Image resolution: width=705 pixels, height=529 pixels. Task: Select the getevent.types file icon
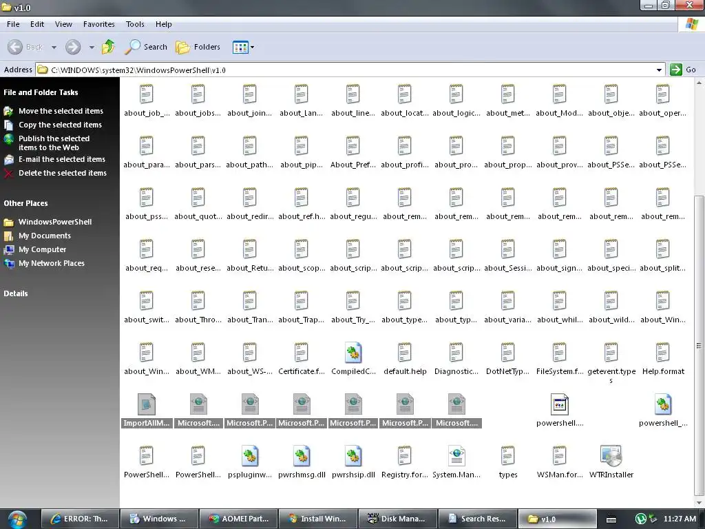coord(611,353)
